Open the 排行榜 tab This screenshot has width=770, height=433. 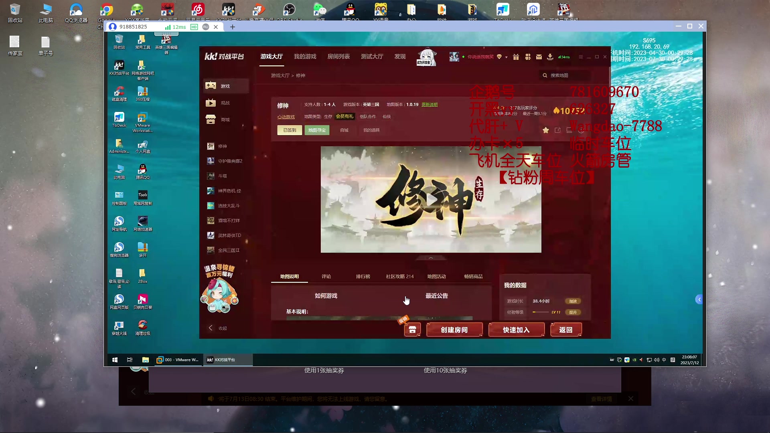(363, 276)
